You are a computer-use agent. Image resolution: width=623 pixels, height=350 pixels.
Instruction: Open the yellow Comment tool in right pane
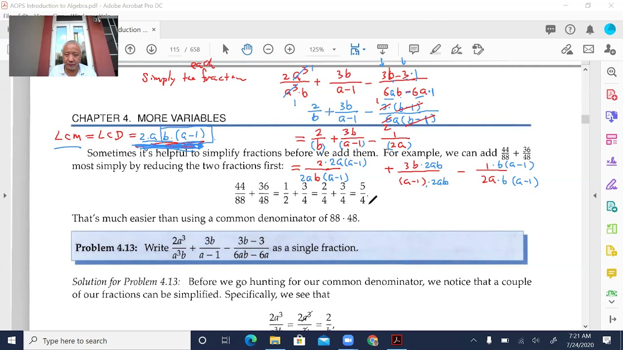click(612, 274)
